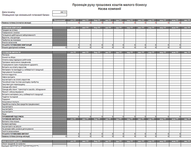The width and height of the screenshot is (191, 147).
Task: Select the Купівля капіталу row label
Action: [9, 124]
